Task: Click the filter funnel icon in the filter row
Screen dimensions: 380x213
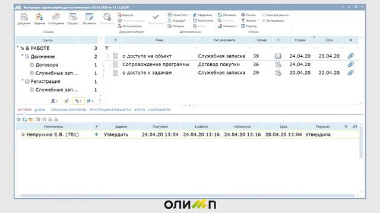Action: click(x=107, y=49)
